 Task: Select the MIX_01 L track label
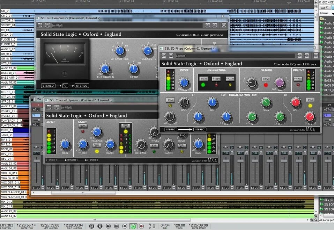click(7, 202)
